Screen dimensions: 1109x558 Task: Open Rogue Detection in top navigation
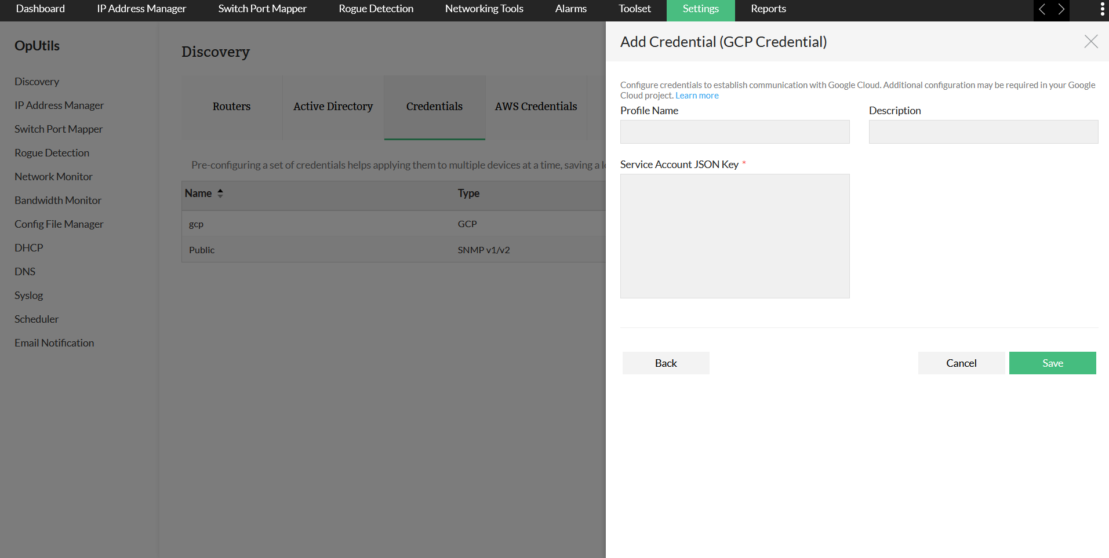click(376, 9)
